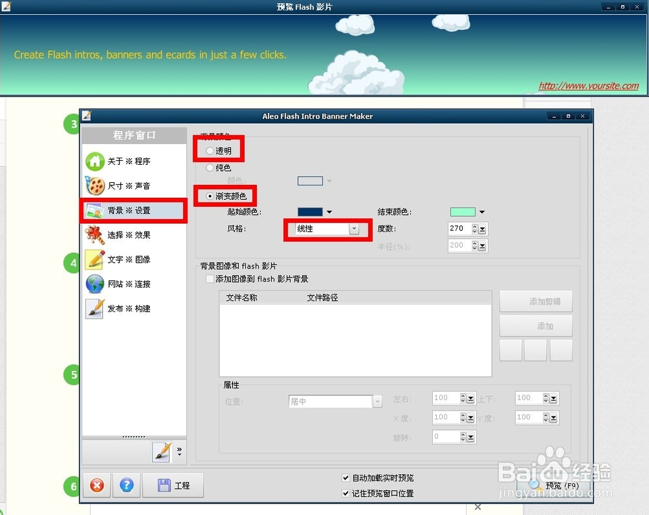649x515 pixels.
Task: Click the green home icon for 关于 ※ 程序
Action: tap(95, 162)
